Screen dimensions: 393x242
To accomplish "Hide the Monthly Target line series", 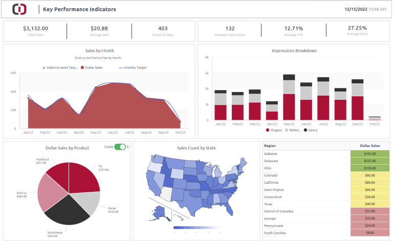I will click(x=122, y=68).
